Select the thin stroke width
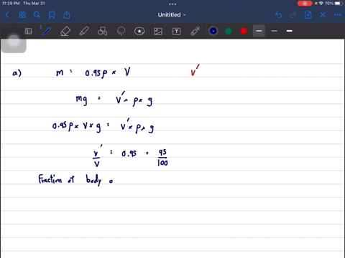 coord(275,31)
